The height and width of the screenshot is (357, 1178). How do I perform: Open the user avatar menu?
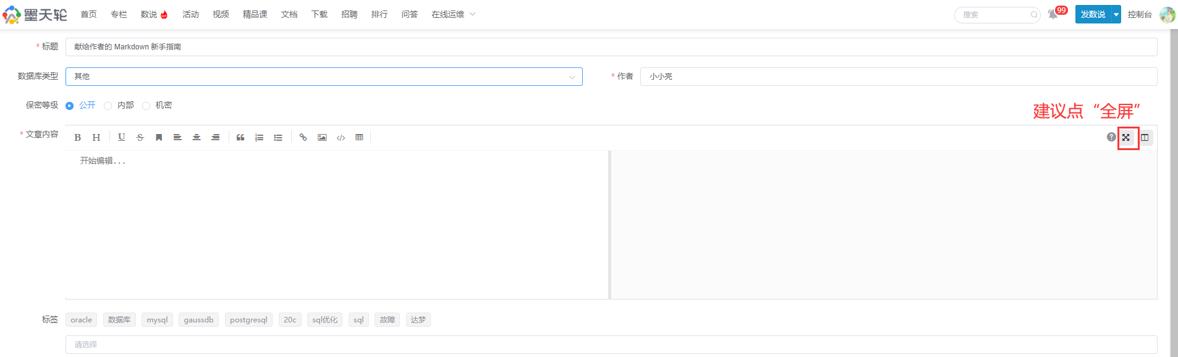1167,14
